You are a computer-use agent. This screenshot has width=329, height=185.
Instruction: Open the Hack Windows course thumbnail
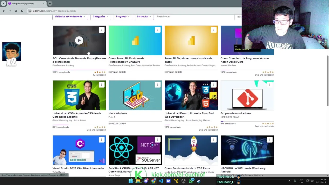pyautogui.click(x=135, y=95)
